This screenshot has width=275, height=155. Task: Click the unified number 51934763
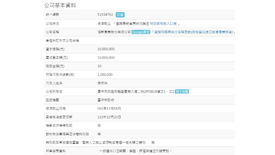pos(105,15)
